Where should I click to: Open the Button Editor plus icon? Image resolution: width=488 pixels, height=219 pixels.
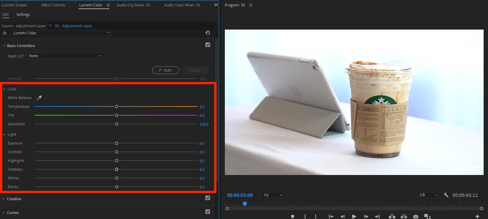(x=477, y=217)
